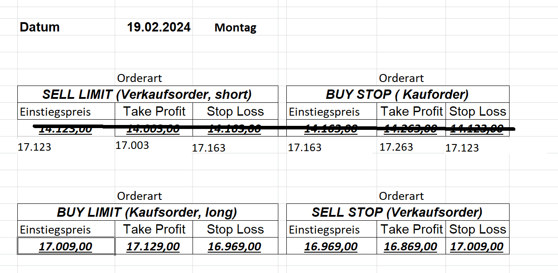Click the SELL LIMIT (Verkaufsorder, short) header

point(147,94)
